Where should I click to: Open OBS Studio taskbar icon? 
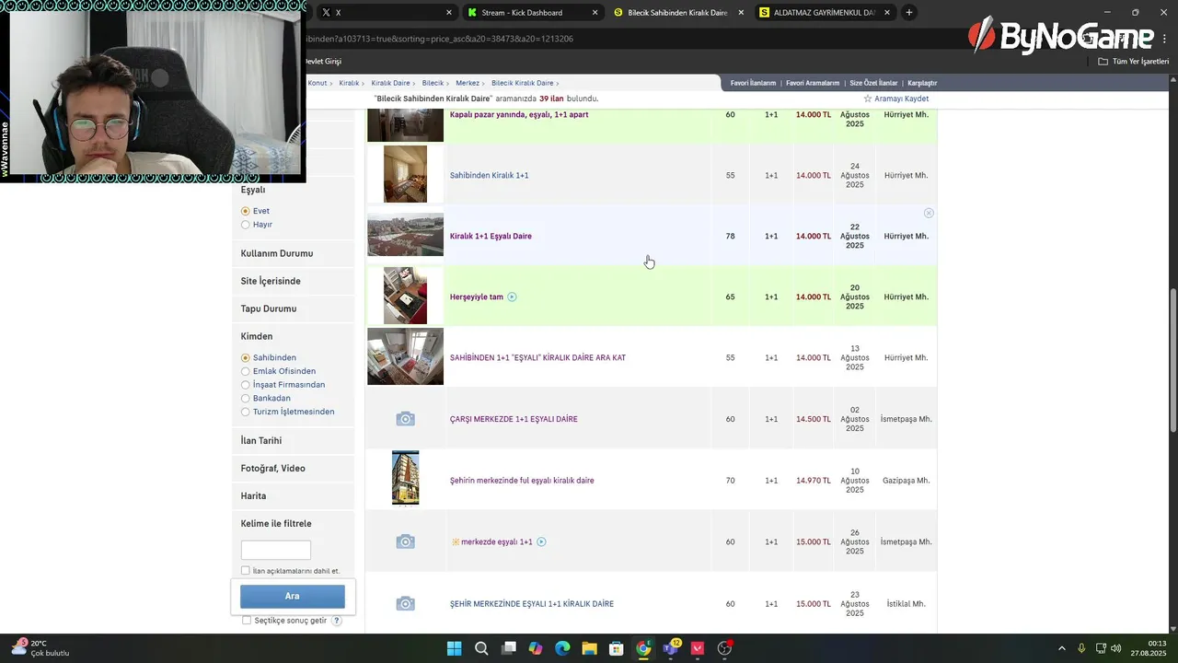(x=725, y=648)
